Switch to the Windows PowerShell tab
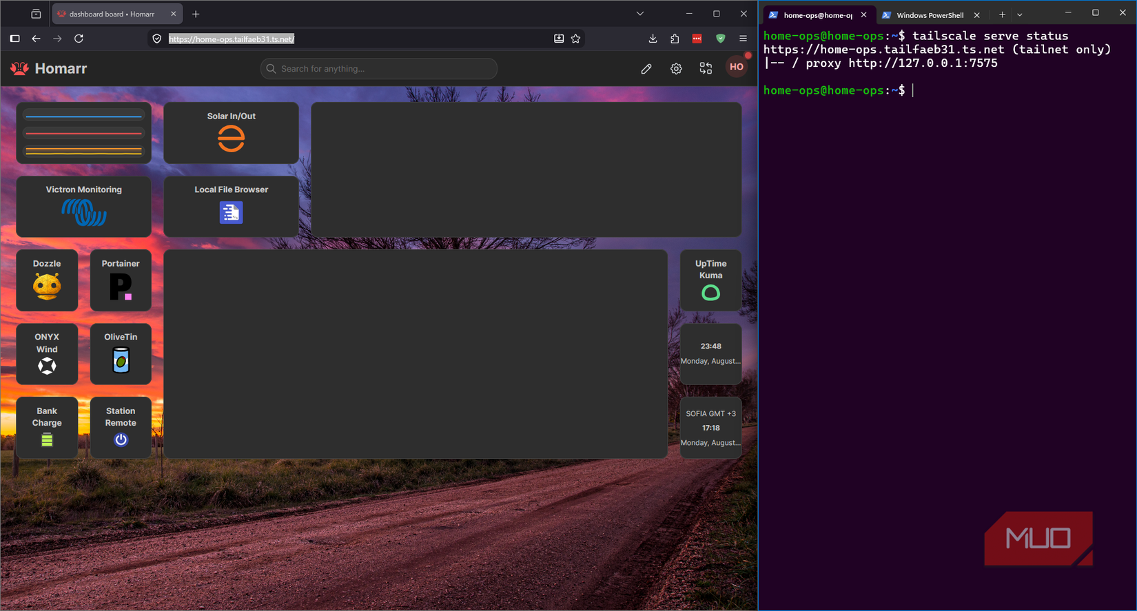Viewport: 1137px width, 611px height. (x=930, y=15)
